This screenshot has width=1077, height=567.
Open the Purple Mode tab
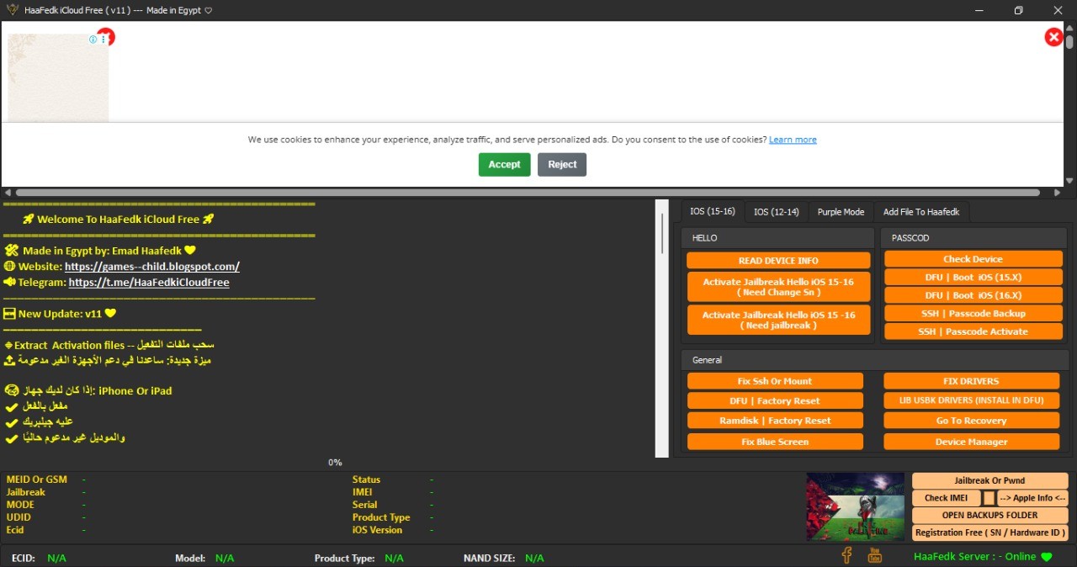coord(841,211)
